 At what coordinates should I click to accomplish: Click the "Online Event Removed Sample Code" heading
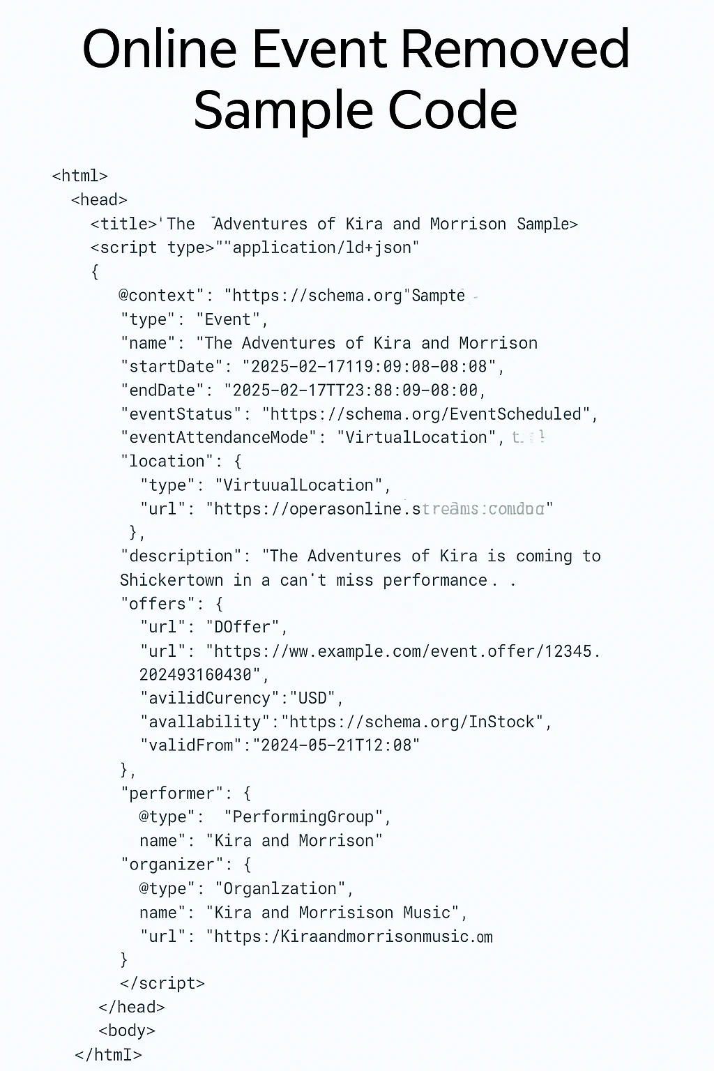(x=356, y=79)
